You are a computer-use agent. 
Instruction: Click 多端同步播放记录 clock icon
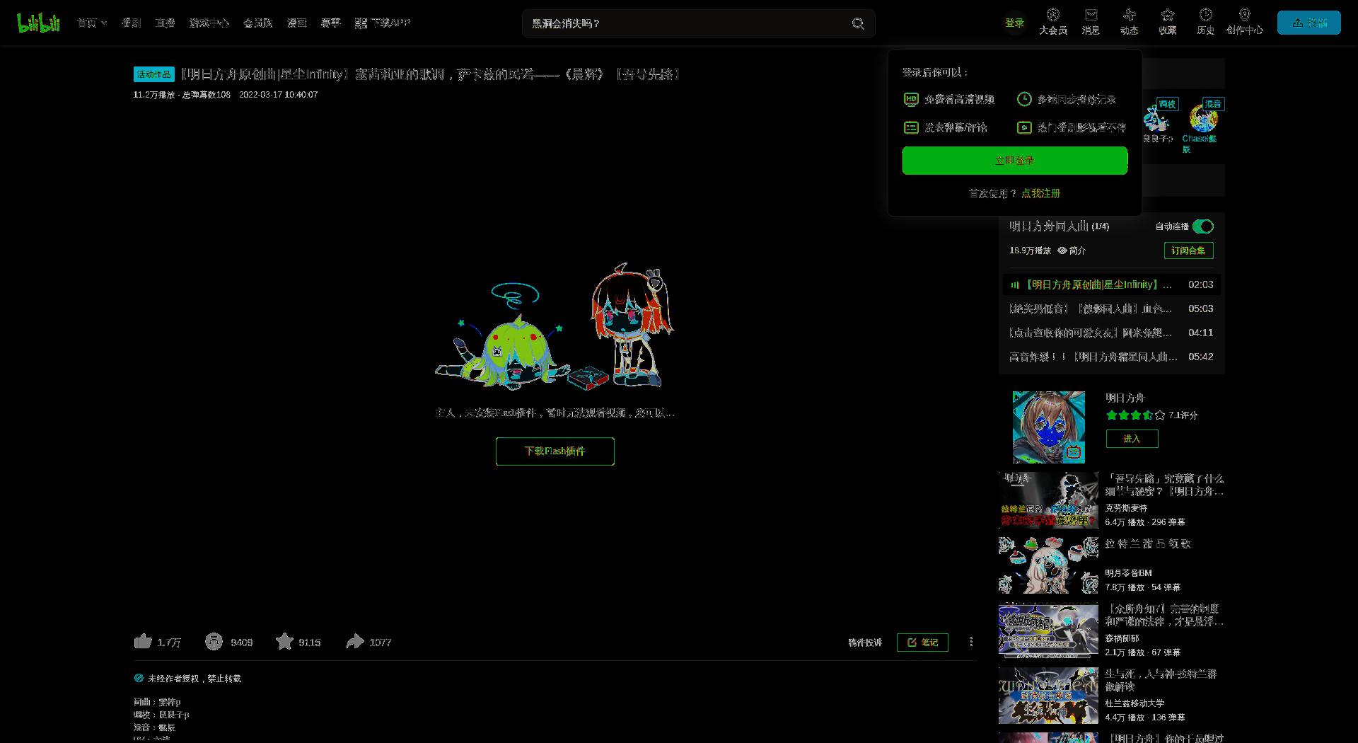[1024, 100]
